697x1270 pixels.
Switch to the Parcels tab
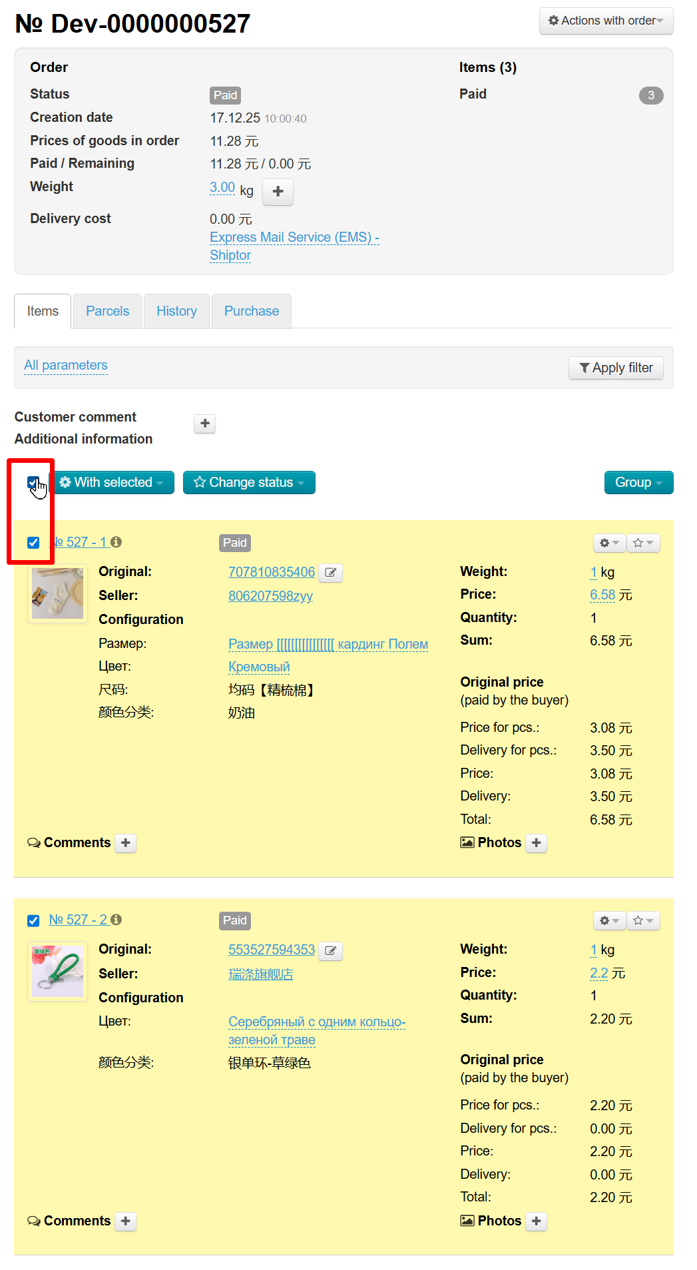point(107,311)
